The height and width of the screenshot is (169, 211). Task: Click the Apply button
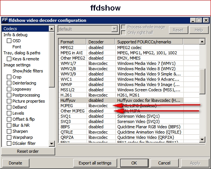click(x=195, y=163)
